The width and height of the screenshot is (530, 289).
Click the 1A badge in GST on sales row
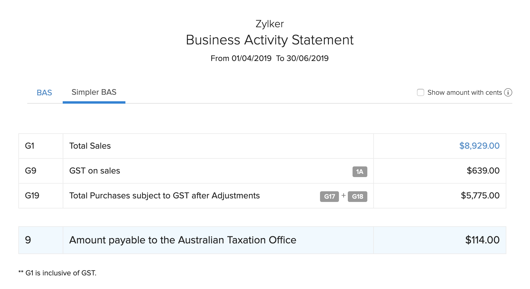coord(360,172)
